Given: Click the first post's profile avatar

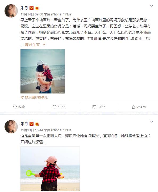Looking at the screenshot, I should pos(11,11).
